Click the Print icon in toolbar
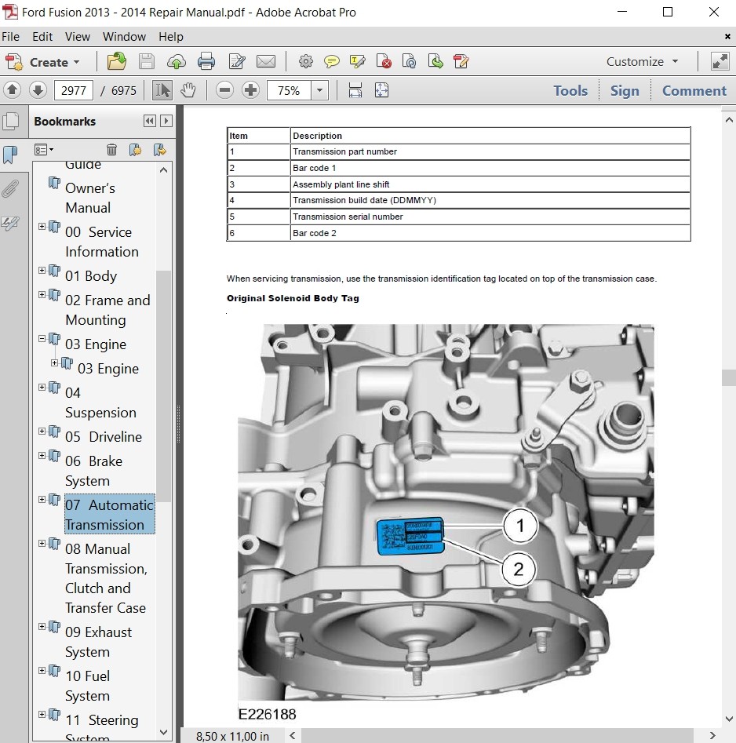 tap(206, 62)
